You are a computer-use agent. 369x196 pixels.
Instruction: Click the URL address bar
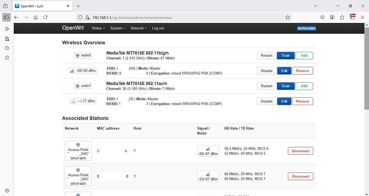[183, 18]
